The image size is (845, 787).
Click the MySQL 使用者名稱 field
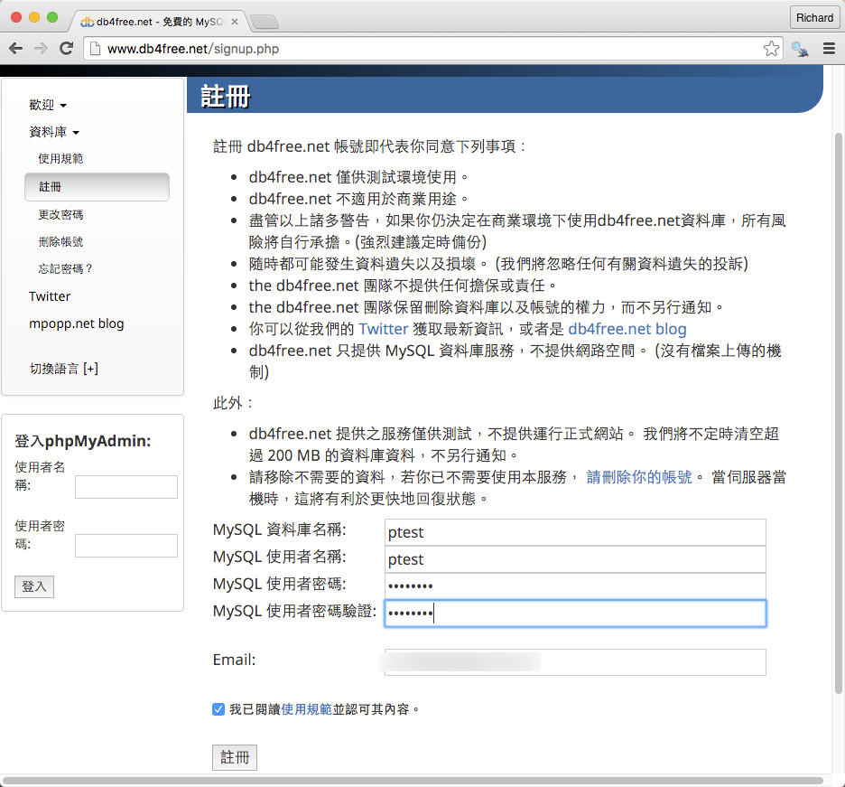[575, 559]
